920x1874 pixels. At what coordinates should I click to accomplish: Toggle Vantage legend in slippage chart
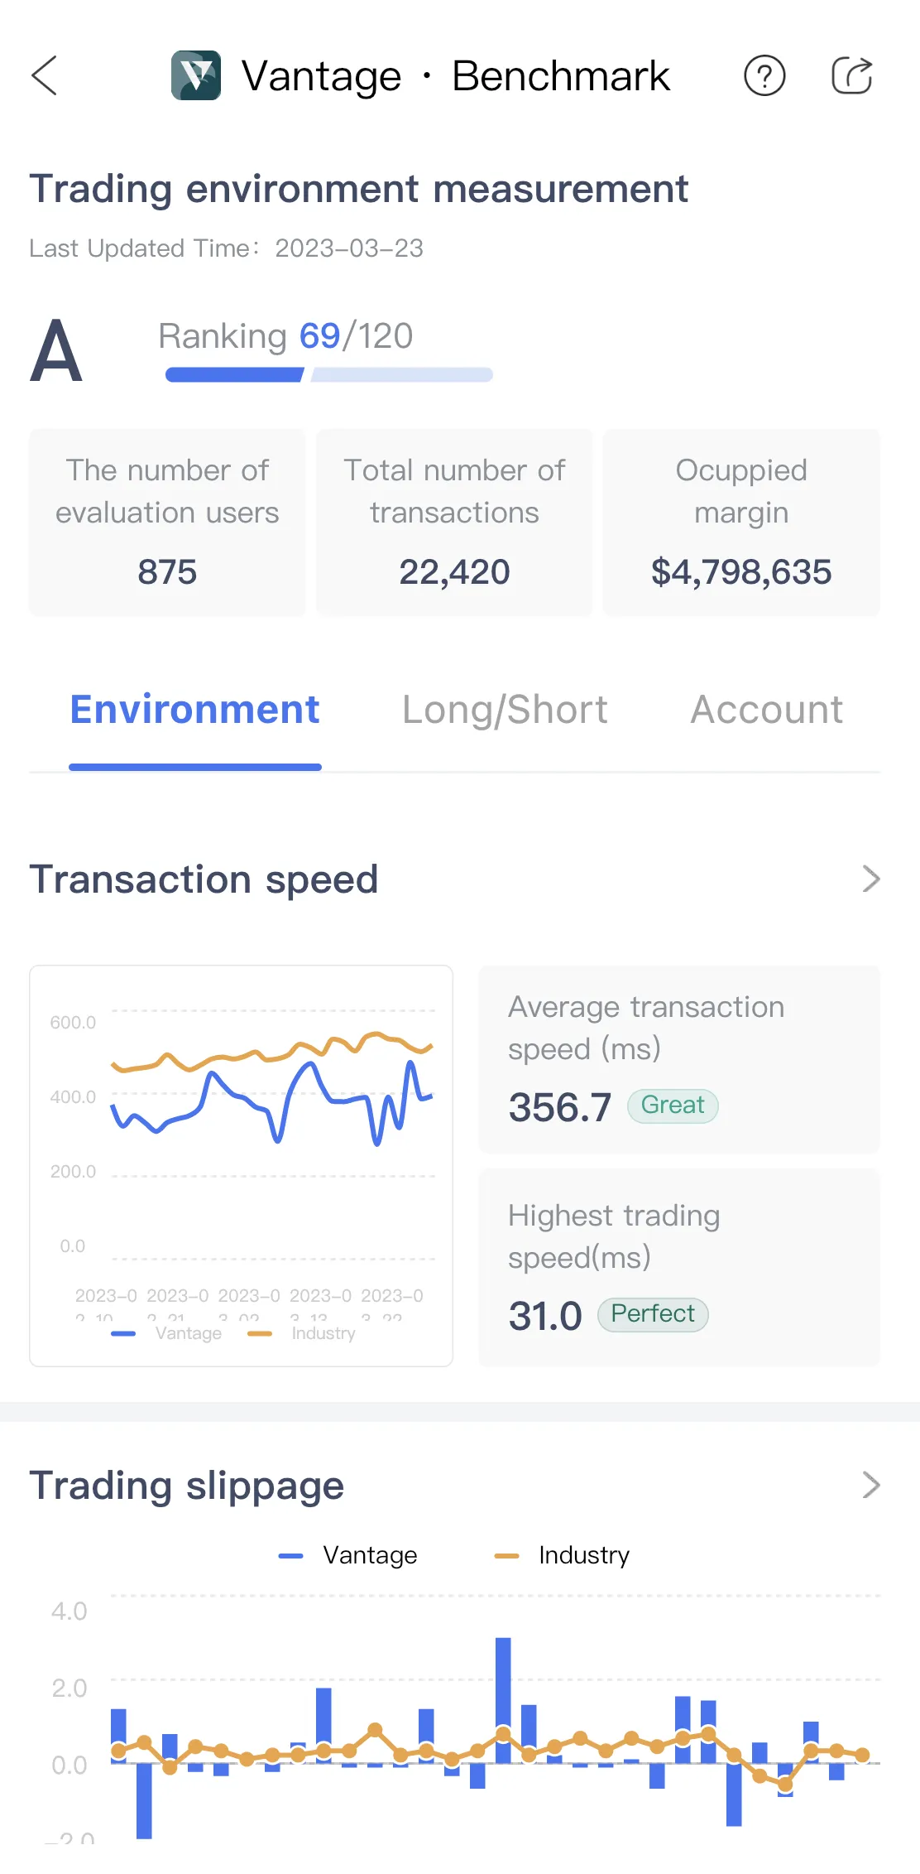(348, 1555)
